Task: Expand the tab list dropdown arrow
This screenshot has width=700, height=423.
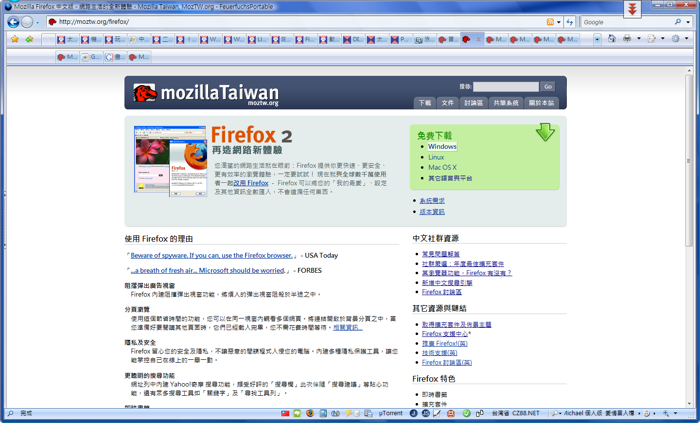Action: 597,39
